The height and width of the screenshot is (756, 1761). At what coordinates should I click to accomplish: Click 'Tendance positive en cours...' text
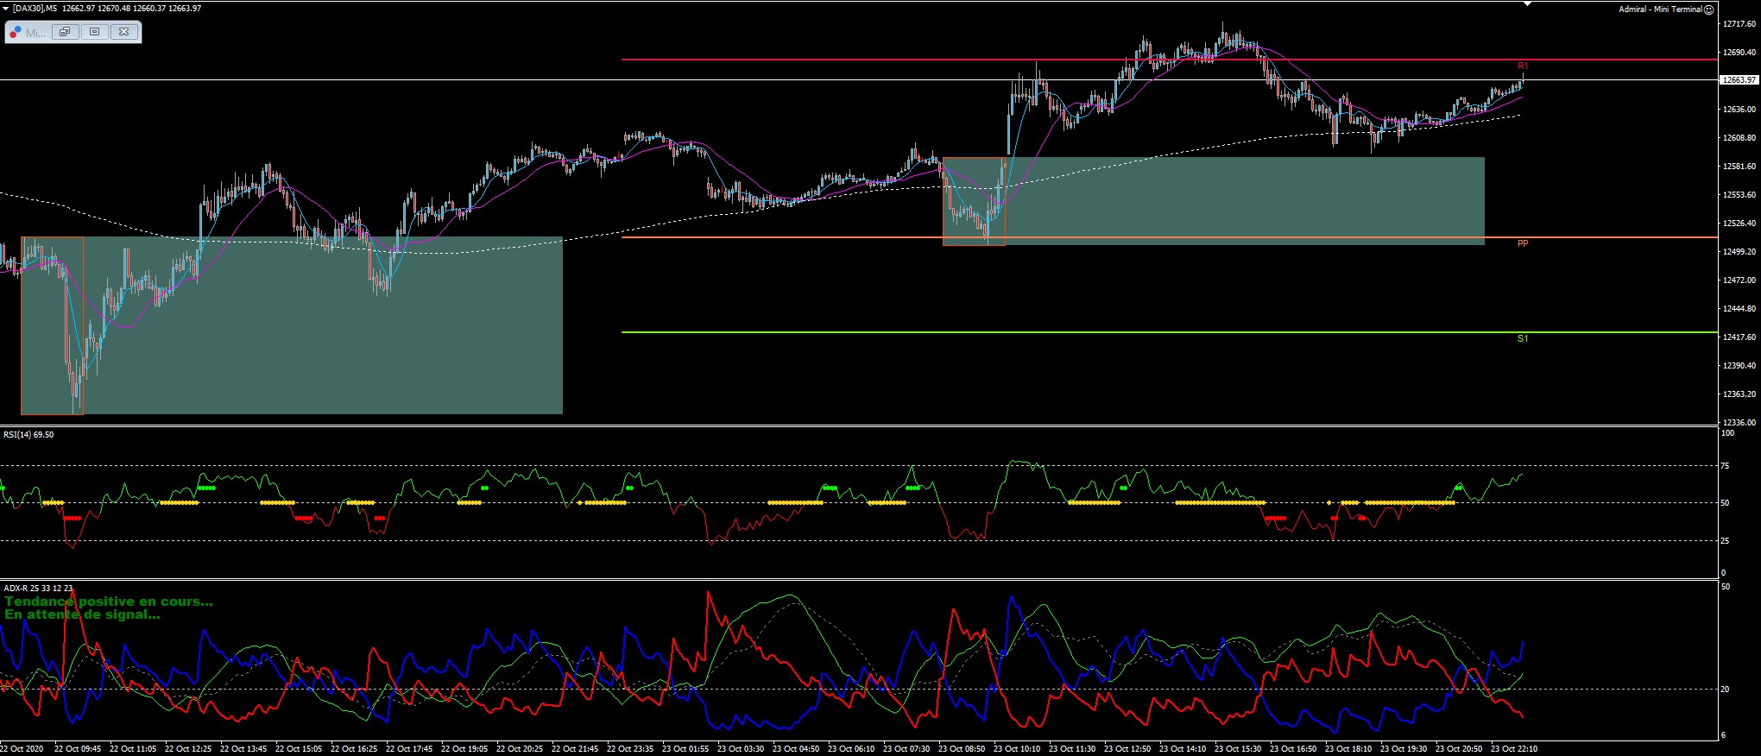109,602
